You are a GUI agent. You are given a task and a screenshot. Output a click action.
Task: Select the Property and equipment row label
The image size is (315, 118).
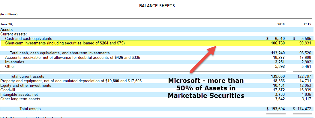(x=71, y=81)
